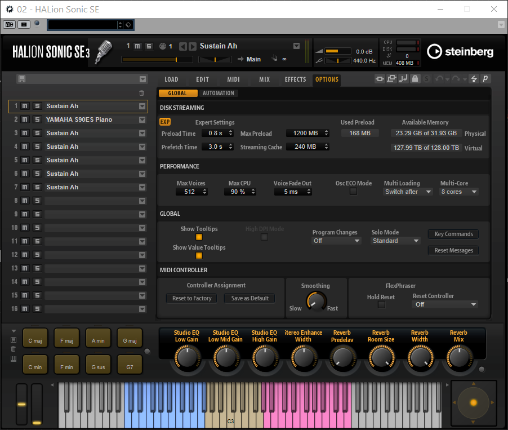This screenshot has width=508, height=430.
Task: Click the global FlexPhraser notes icon
Action: [x=403, y=79]
